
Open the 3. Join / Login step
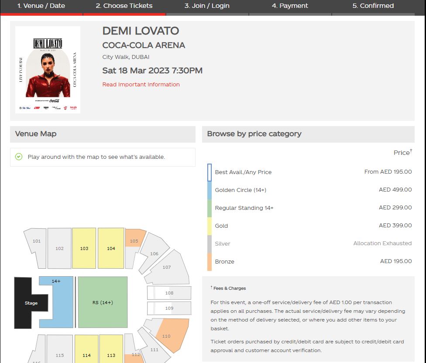(x=207, y=6)
